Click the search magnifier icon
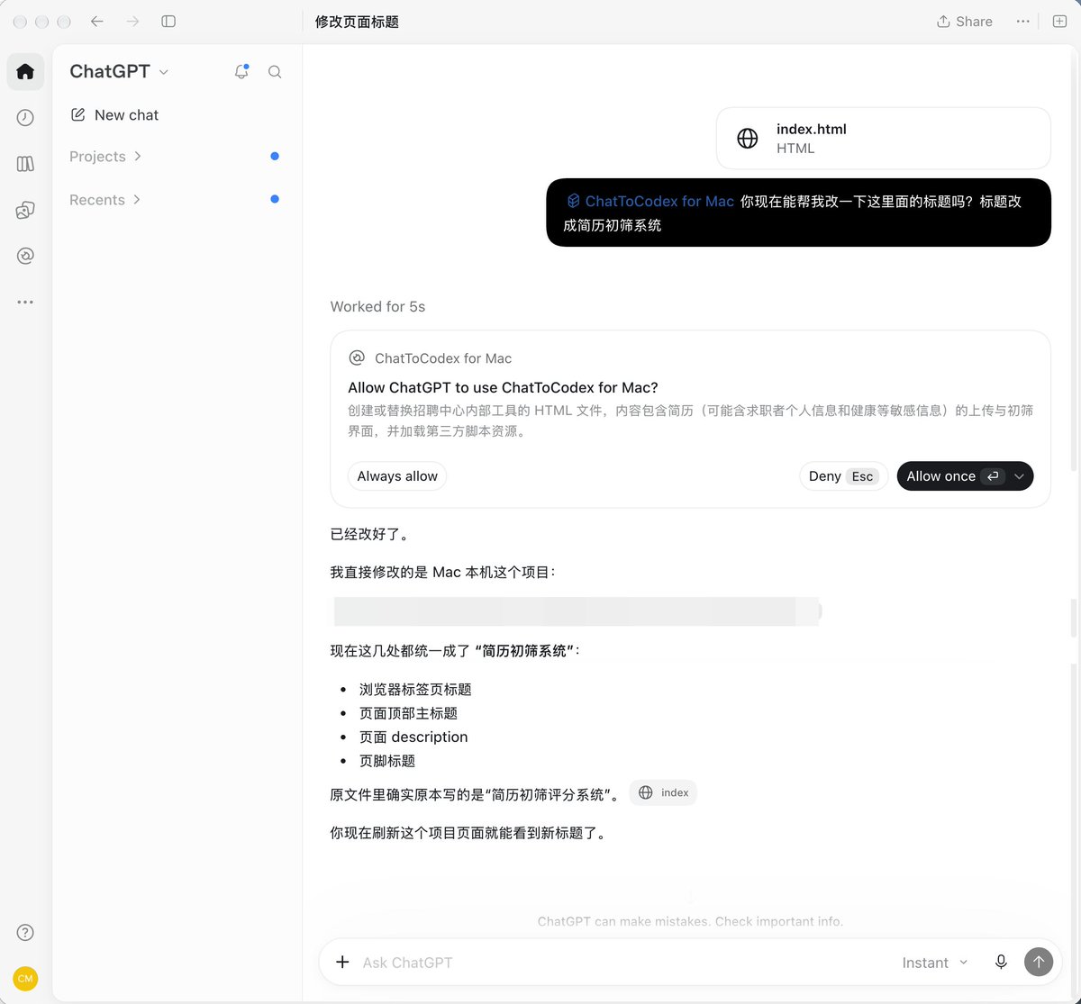1081x1004 pixels. tap(275, 72)
